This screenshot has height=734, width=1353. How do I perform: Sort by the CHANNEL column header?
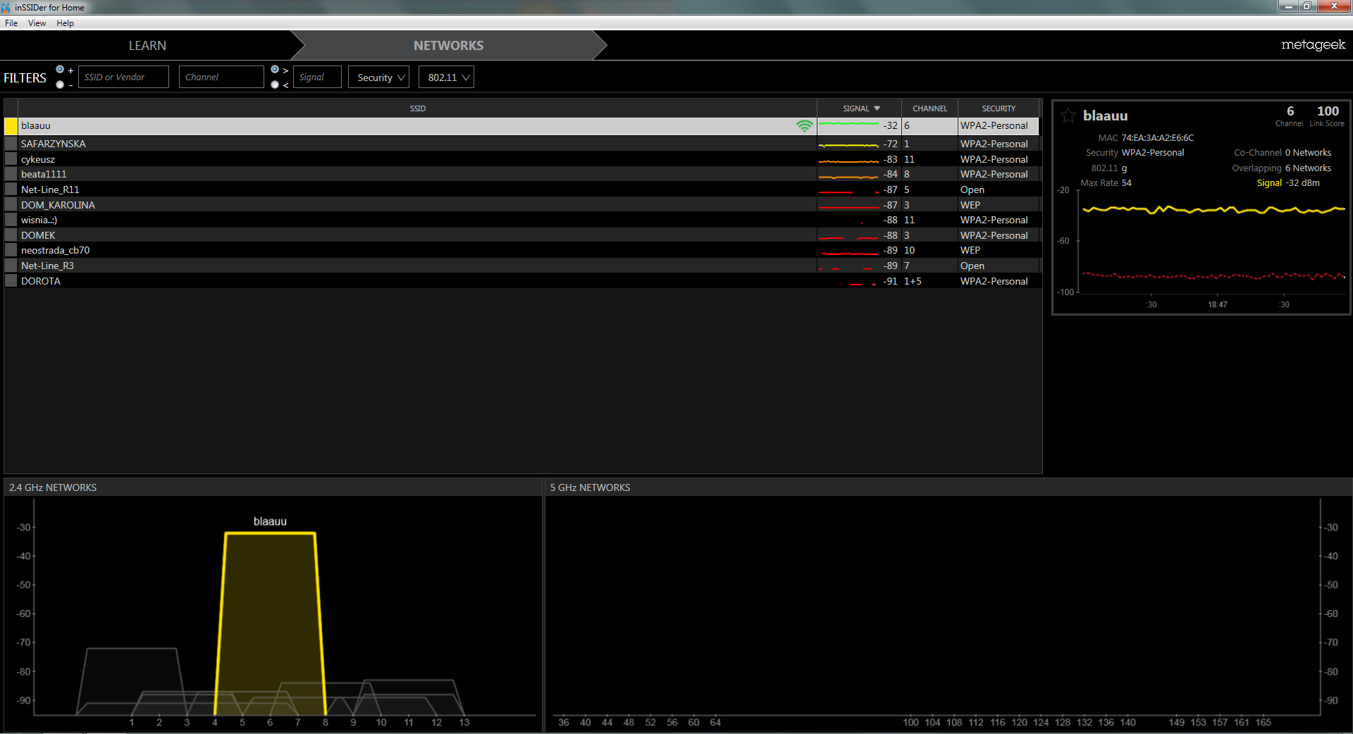pos(929,108)
